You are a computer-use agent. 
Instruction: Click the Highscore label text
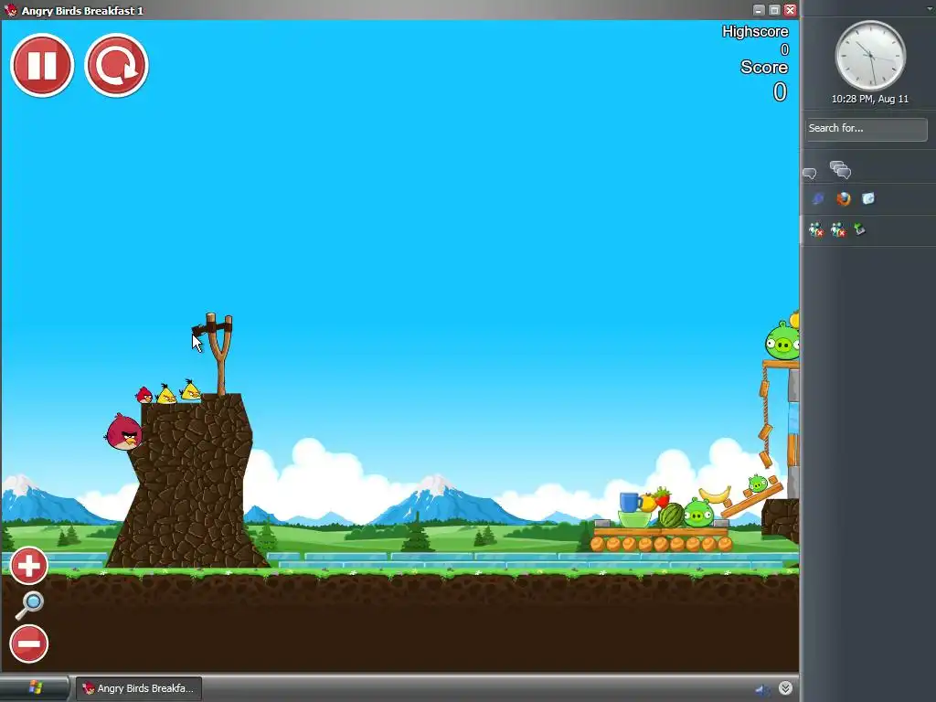tap(755, 32)
